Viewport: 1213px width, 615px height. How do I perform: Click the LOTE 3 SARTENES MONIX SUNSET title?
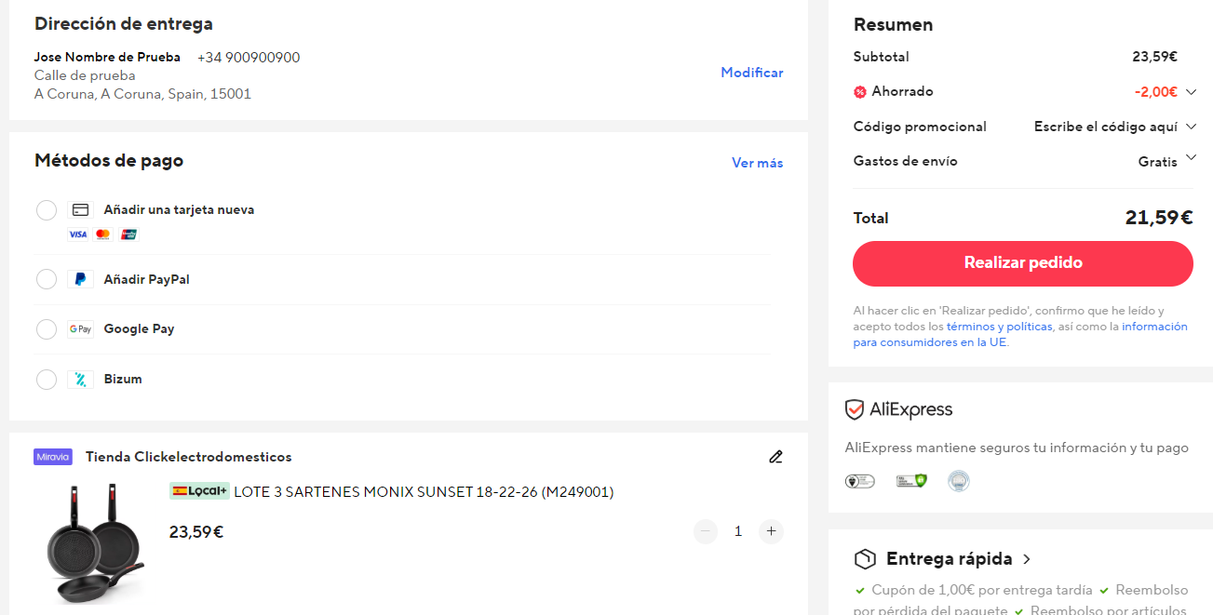[x=424, y=491]
